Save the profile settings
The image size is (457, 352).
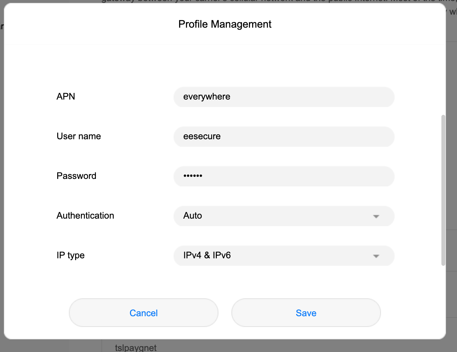point(306,313)
